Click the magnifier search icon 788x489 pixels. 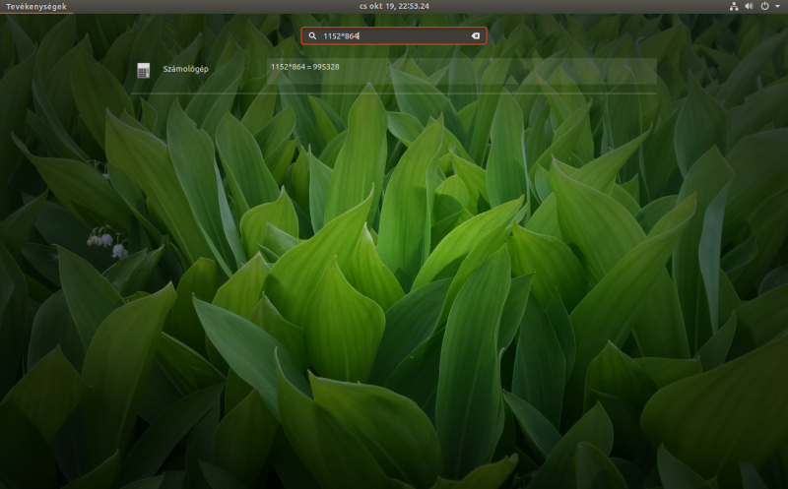point(312,35)
